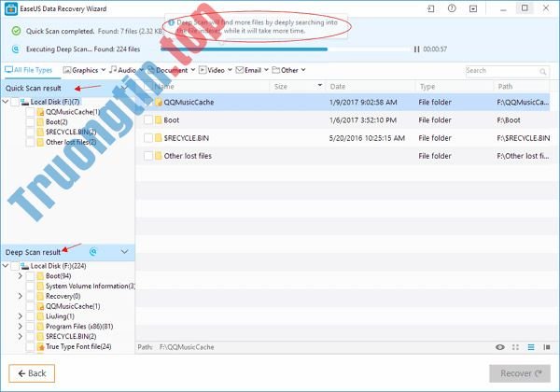The width and height of the screenshot is (560, 392).
Task: Tick the Other lost files row checkbox
Action: click(x=148, y=155)
